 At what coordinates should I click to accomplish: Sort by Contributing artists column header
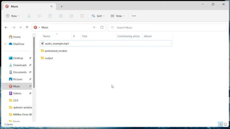pyautogui.click(x=129, y=36)
